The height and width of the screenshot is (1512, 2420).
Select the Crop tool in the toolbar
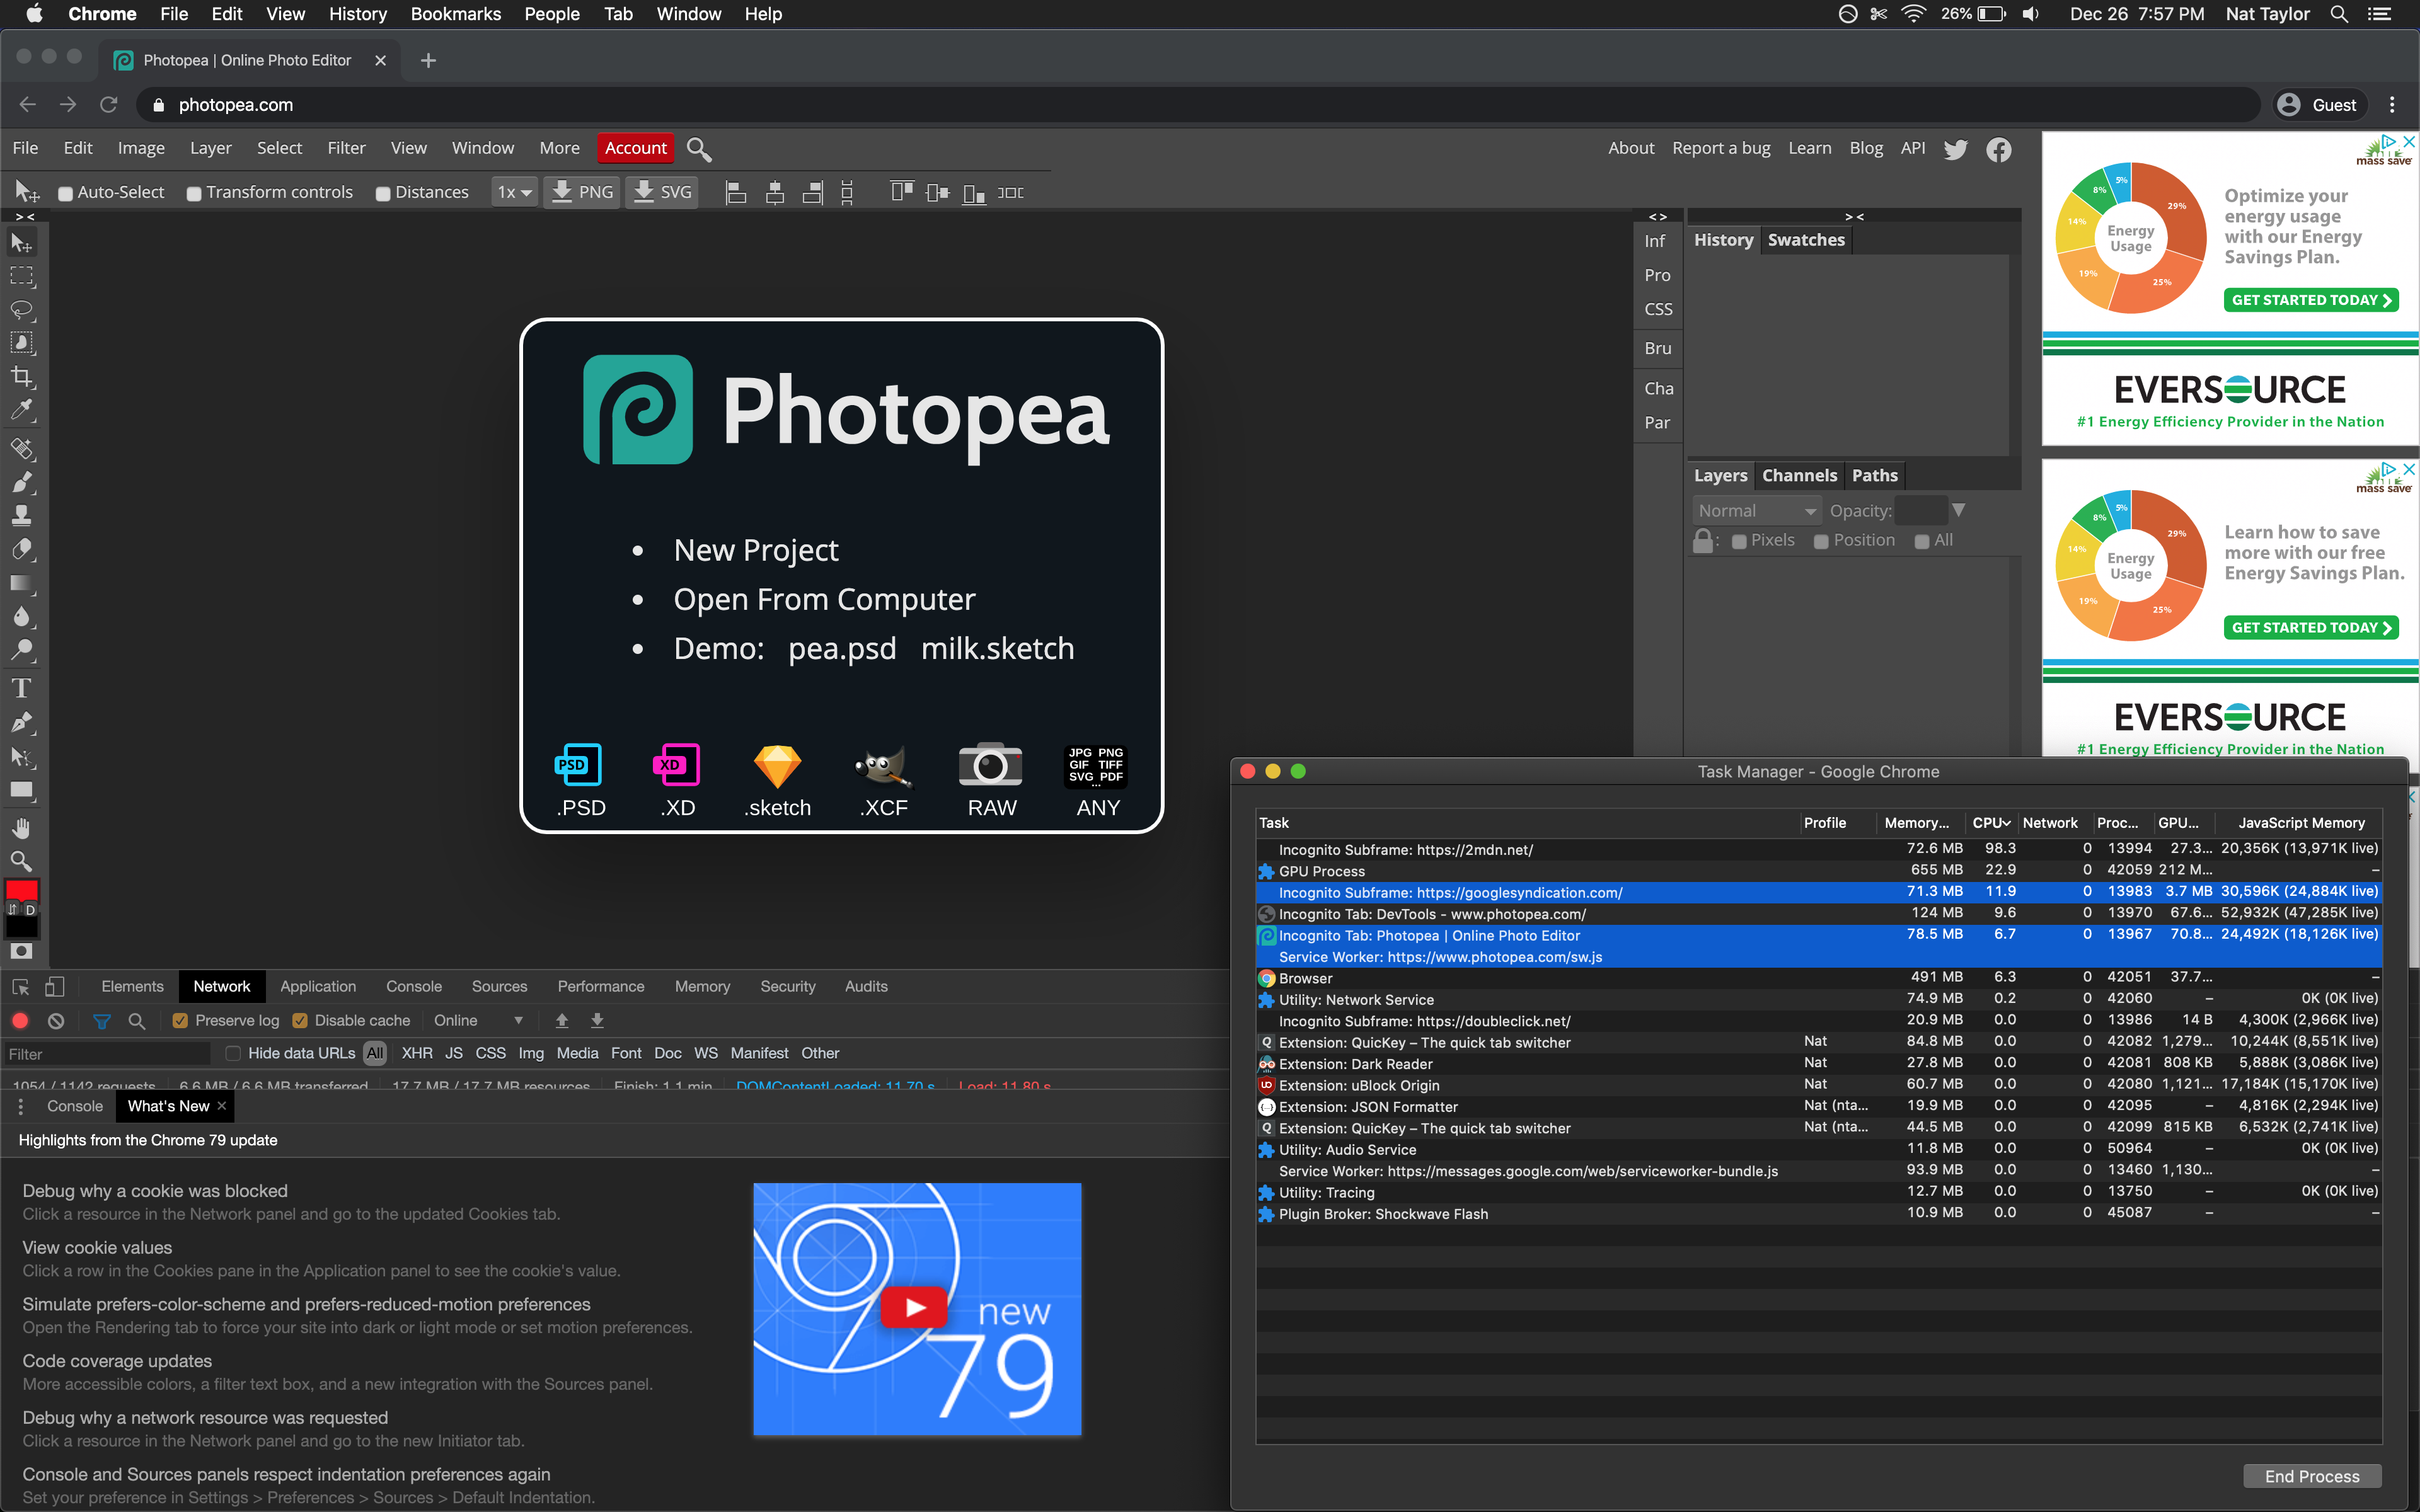click(22, 377)
